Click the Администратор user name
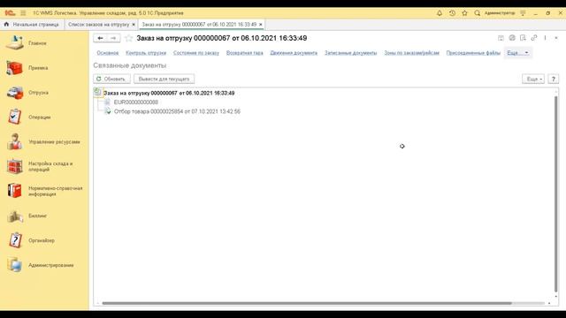 point(500,13)
